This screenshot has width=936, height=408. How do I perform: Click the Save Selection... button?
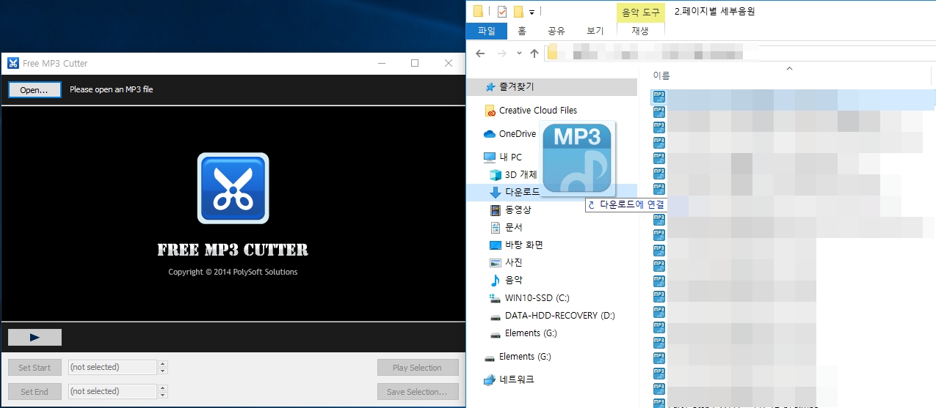[418, 391]
